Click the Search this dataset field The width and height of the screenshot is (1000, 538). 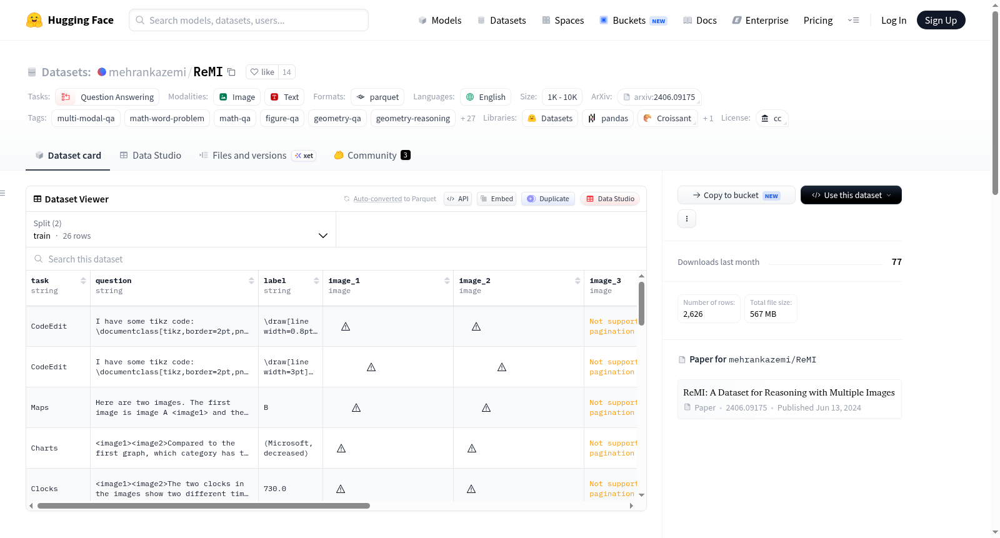click(x=336, y=259)
